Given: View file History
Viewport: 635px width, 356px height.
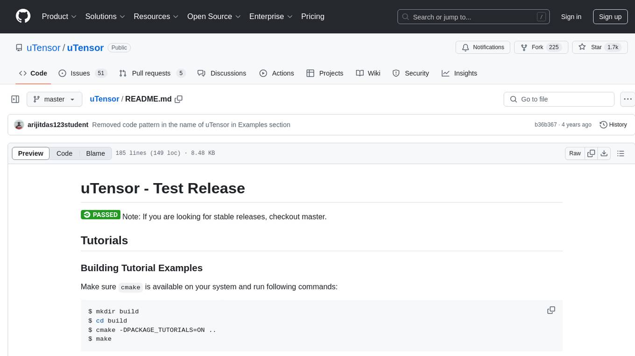Looking at the screenshot, I should pyautogui.click(x=613, y=125).
